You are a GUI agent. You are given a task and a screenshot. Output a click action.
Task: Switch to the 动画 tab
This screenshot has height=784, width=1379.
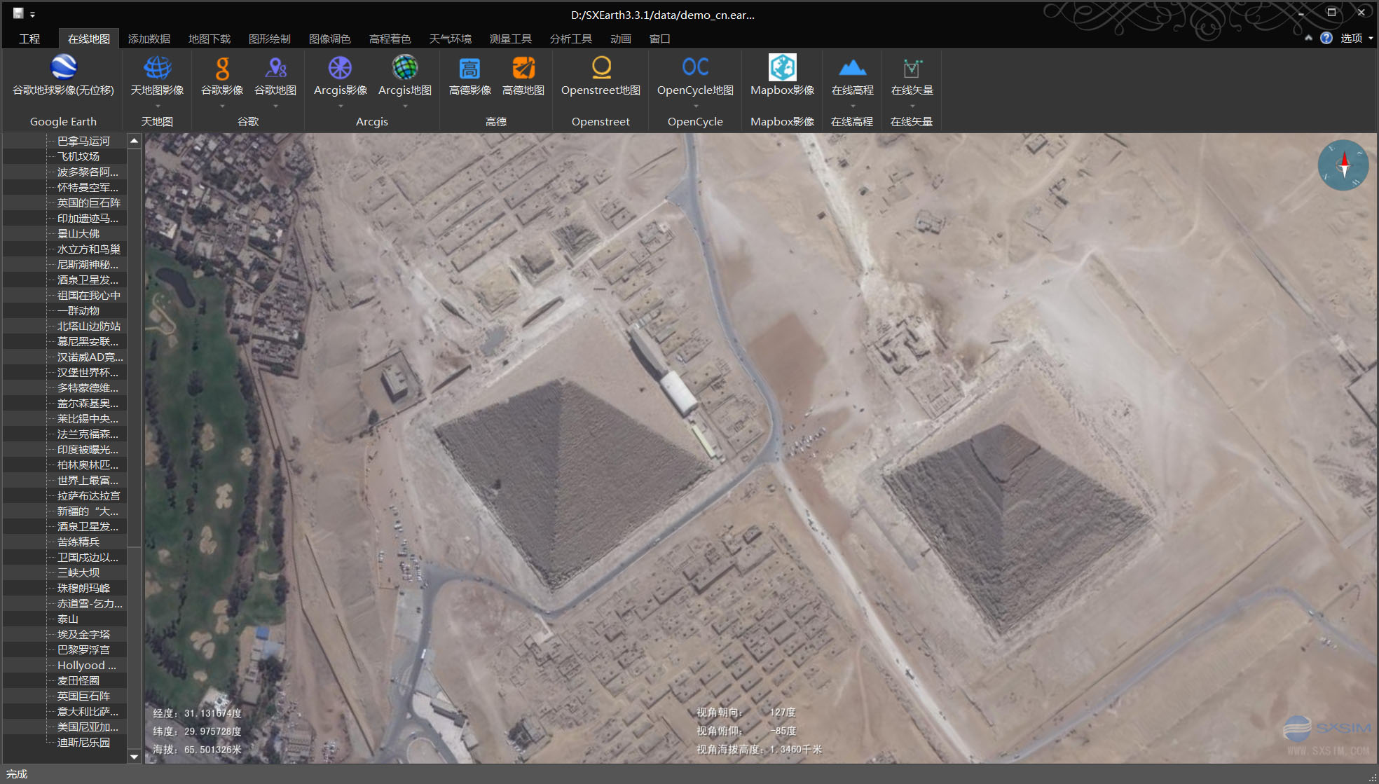click(621, 39)
